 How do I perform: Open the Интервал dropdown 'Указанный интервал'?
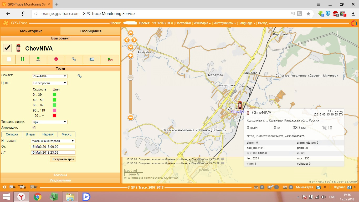tap(53, 141)
